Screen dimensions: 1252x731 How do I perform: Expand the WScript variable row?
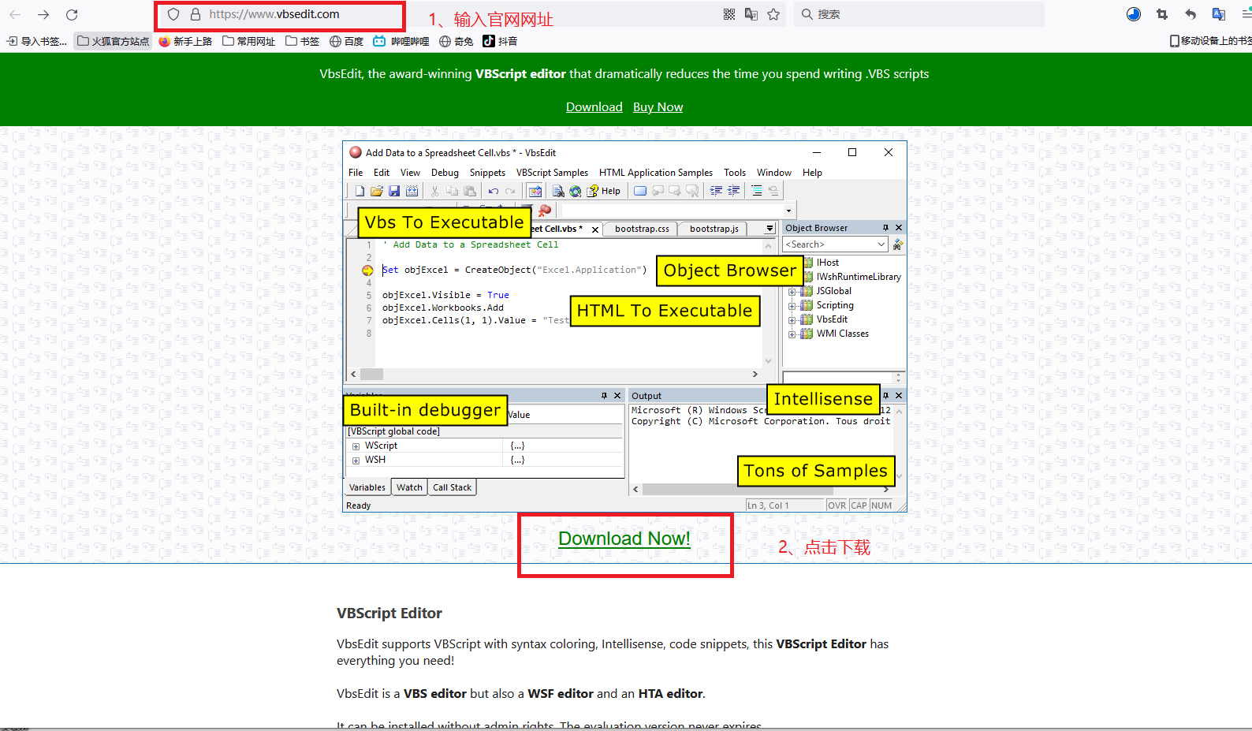click(x=356, y=446)
